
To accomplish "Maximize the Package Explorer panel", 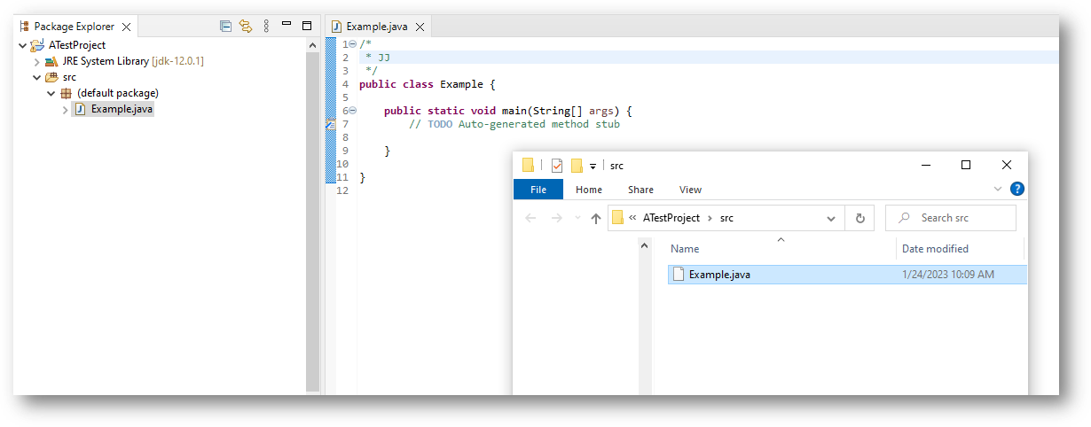I will pyautogui.click(x=307, y=27).
